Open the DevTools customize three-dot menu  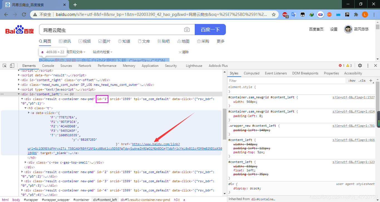(368, 66)
